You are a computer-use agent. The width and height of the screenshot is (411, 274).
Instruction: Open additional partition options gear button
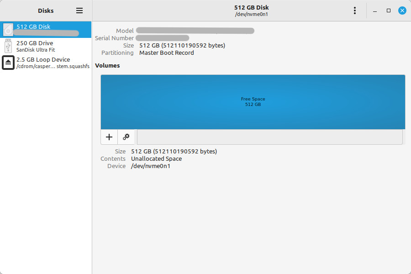(x=126, y=137)
